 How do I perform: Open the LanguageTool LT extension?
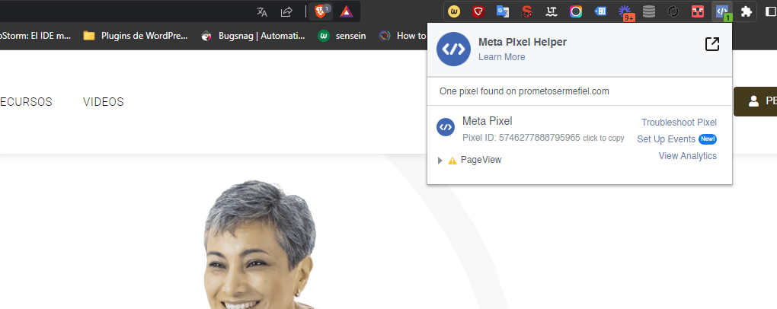pyautogui.click(x=552, y=11)
